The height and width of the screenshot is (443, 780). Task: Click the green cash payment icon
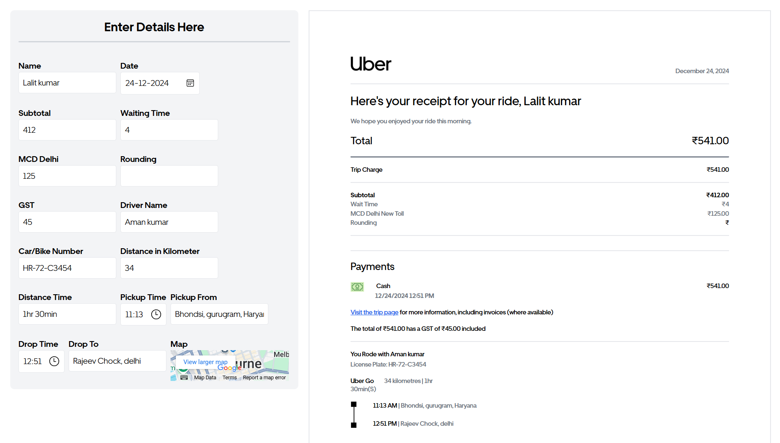pyautogui.click(x=357, y=286)
